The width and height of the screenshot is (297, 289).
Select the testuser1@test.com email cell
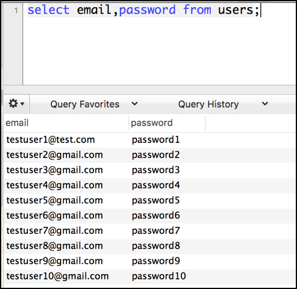tap(50, 140)
